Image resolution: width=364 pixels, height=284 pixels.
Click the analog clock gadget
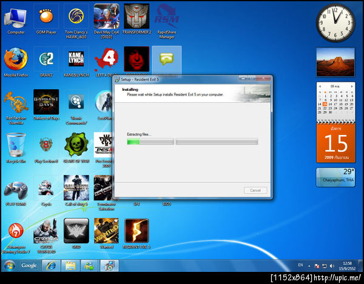(x=335, y=22)
